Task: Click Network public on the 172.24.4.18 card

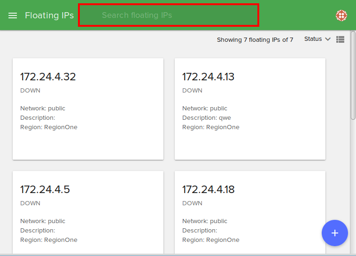Action: (x=205, y=221)
